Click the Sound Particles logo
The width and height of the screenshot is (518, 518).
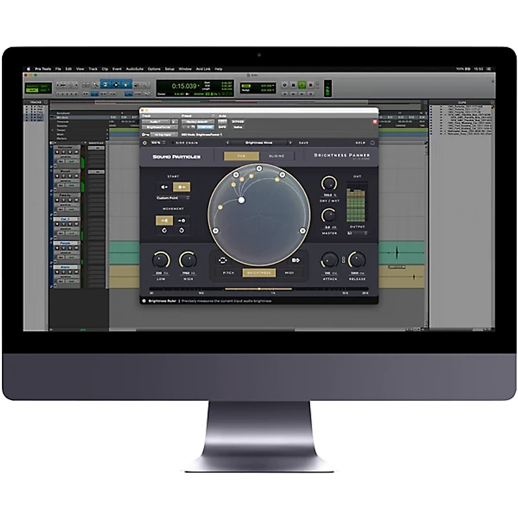point(177,155)
